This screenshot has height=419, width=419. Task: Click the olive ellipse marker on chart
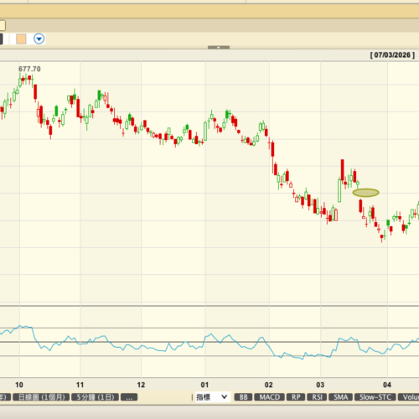click(365, 193)
